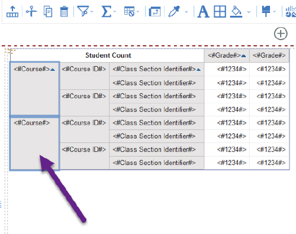Expand the suppress options dropdown arrow
296x234 pixels.
pyautogui.click(x=138, y=11)
